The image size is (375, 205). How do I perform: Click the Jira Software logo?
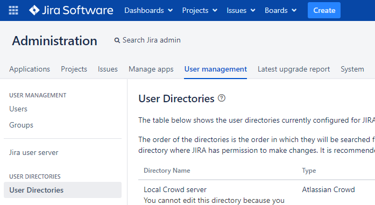pos(71,10)
